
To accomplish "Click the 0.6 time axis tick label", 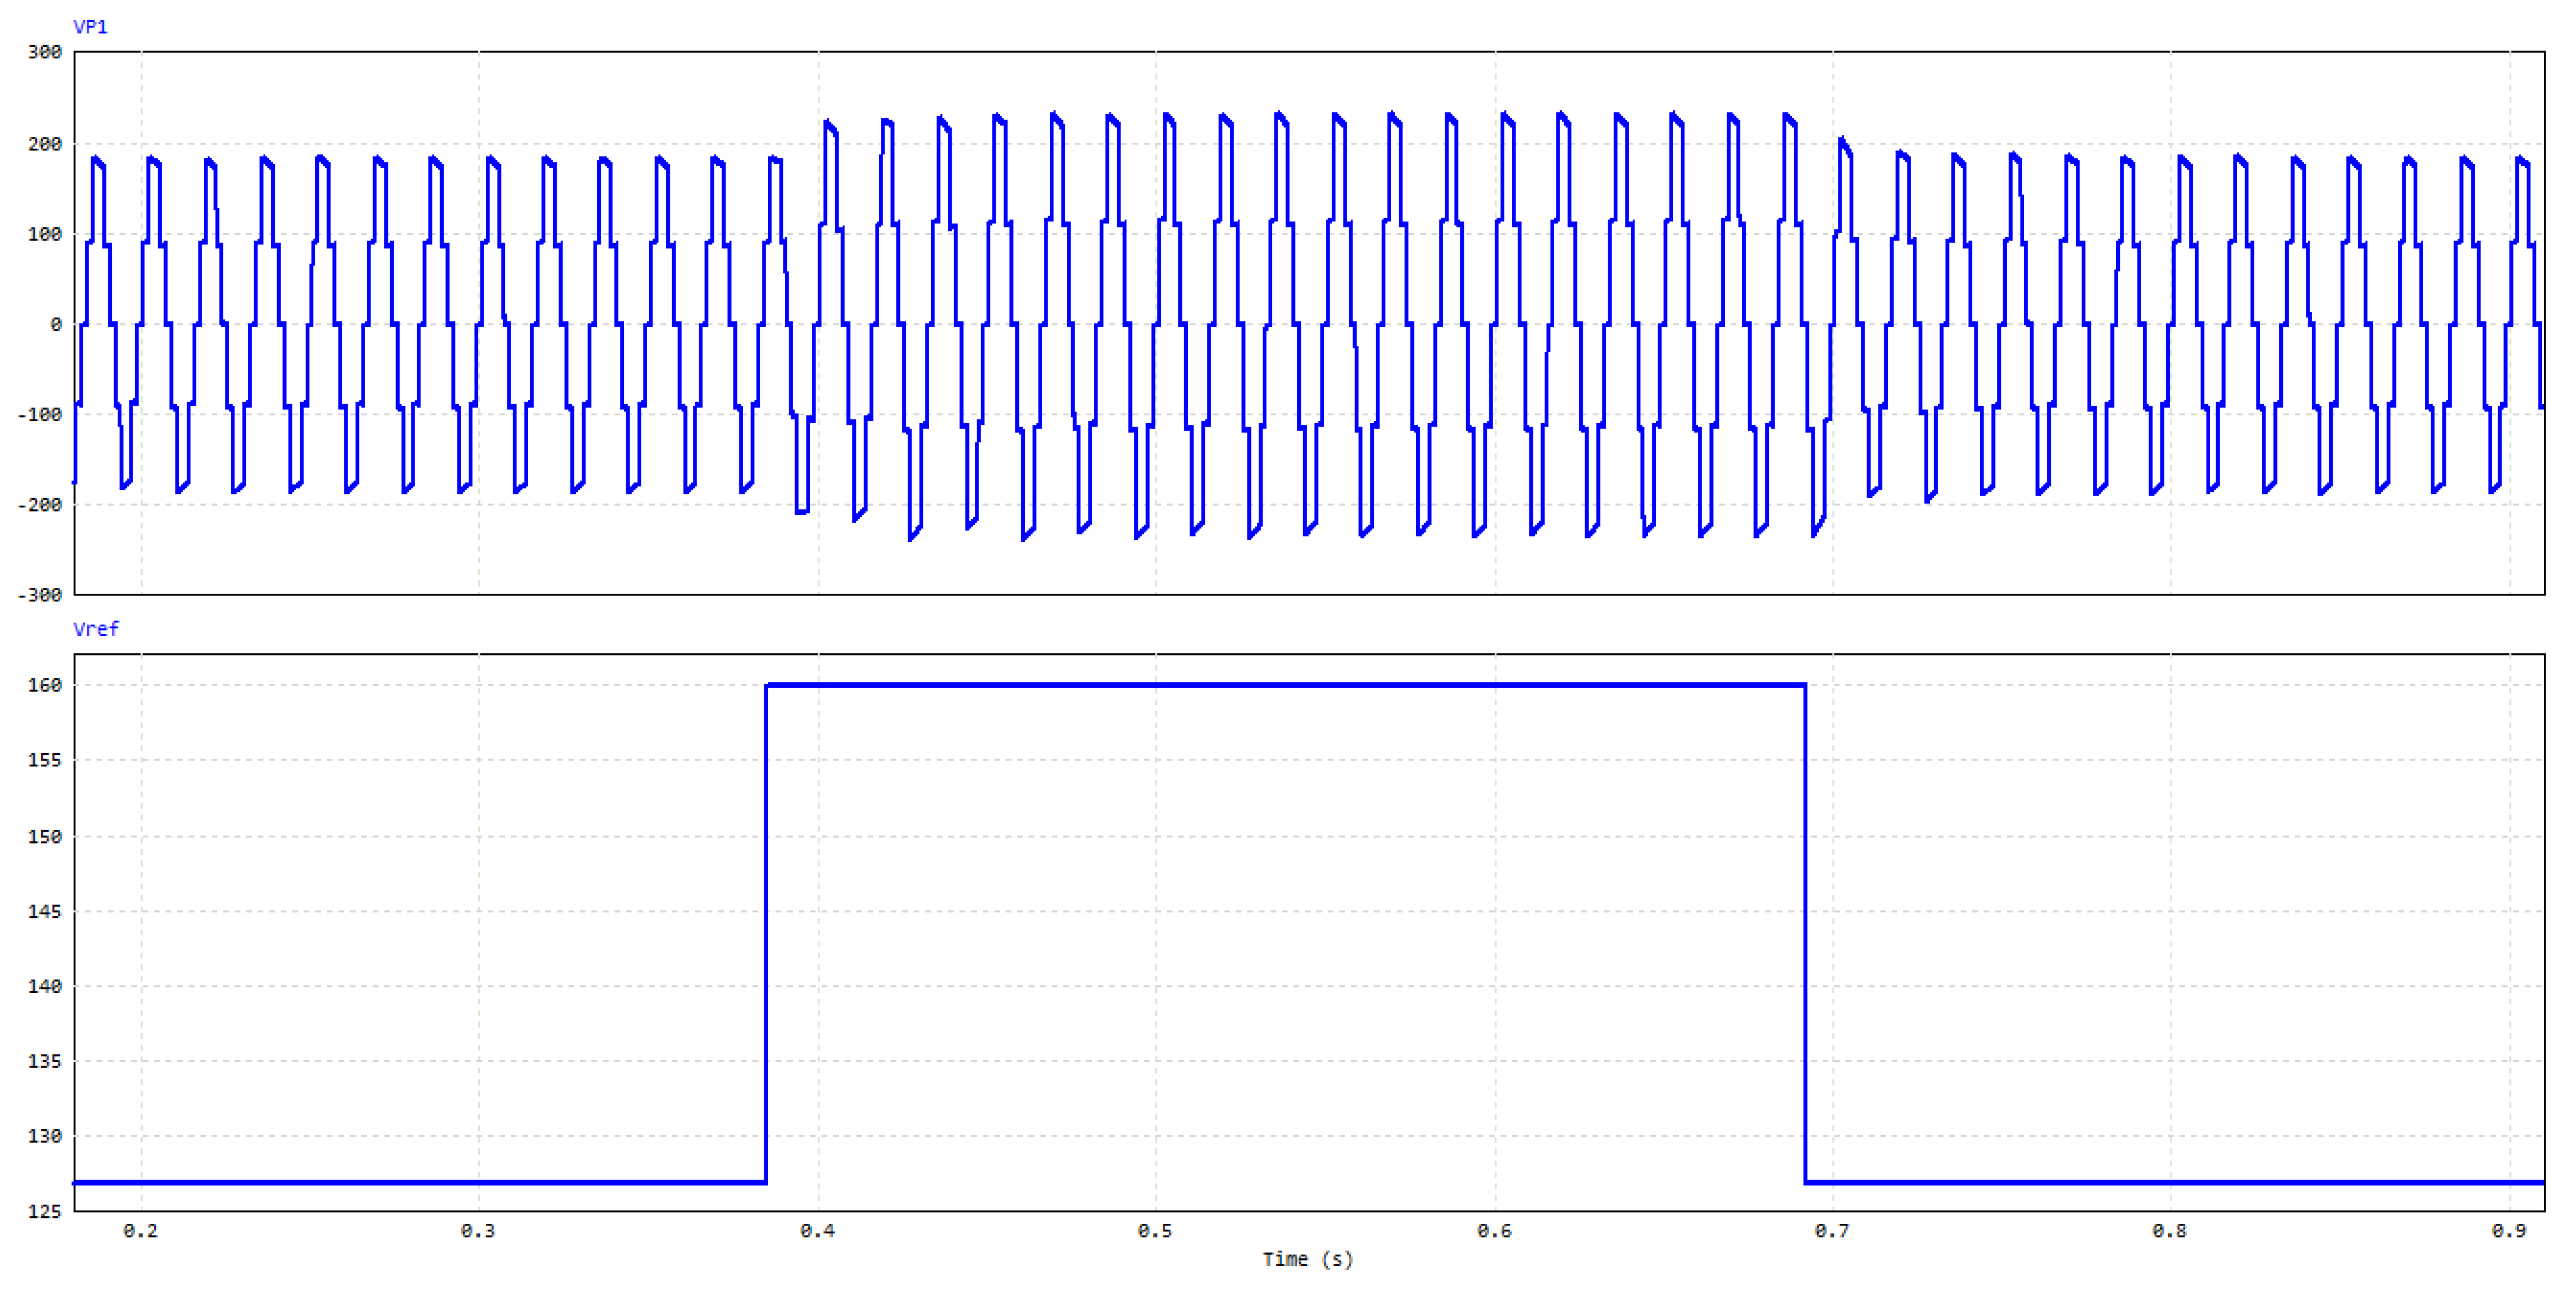I will tap(1494, 1231).
